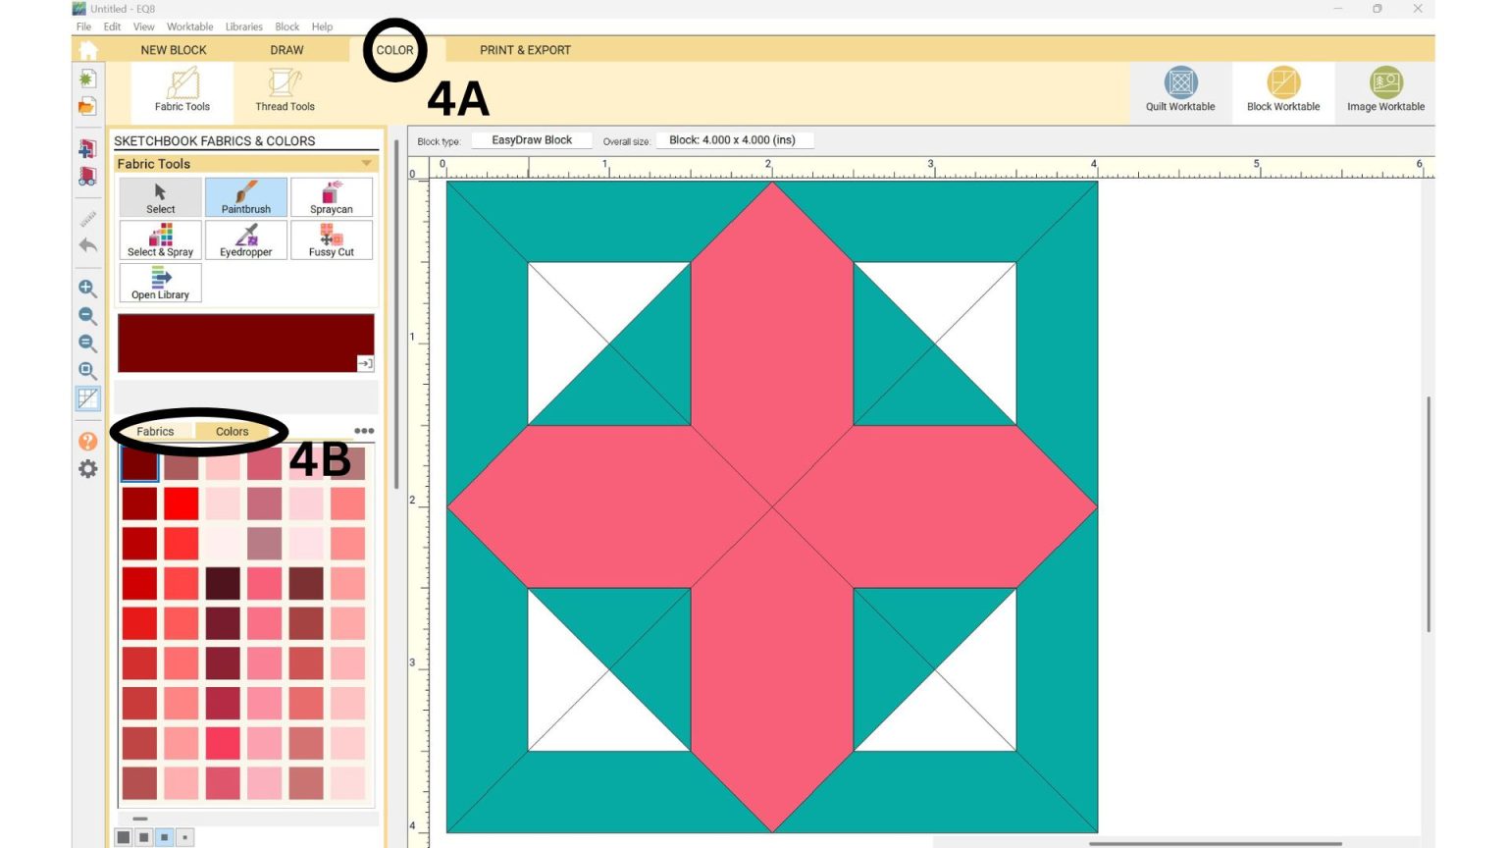The image size is (1507, 848).
Task: Pick the dark maroon color swatch
Action: tap(138, 464)
